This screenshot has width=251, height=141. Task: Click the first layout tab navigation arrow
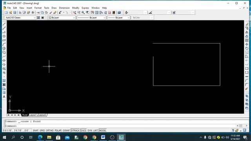(x=8, y=115)
